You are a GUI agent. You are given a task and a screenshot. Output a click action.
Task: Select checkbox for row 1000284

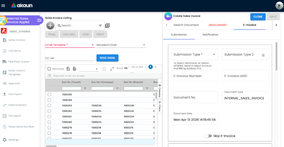[x=49, y=100]
